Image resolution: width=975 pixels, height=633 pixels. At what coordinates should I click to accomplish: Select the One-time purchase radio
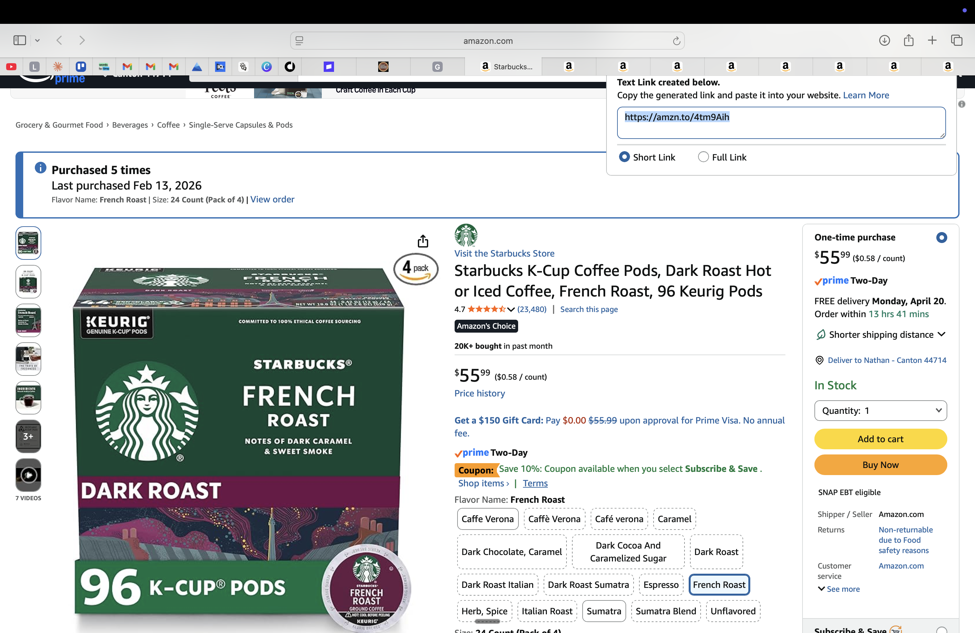pos(941,238)
